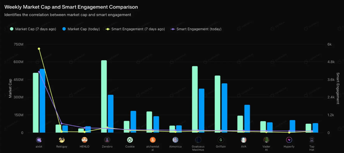Click the Griffain G icon
Viewport: 344px width, 153px height.
(x=221, y=140)
